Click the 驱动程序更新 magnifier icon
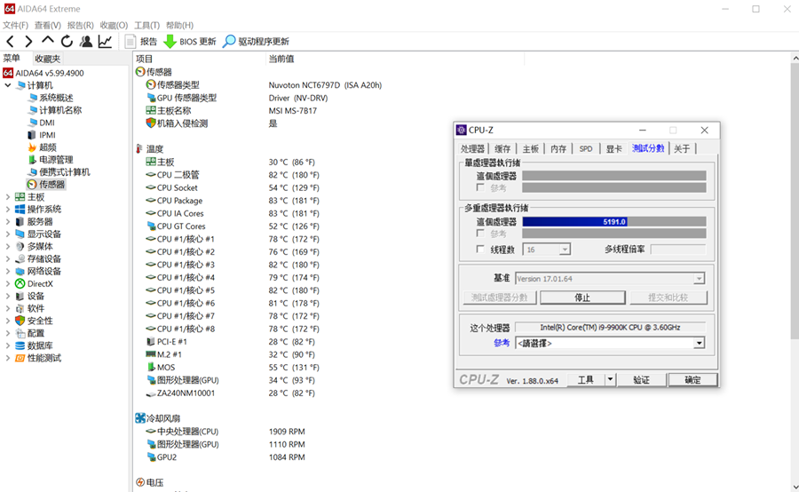799x492 pixels. click(229, 42)
